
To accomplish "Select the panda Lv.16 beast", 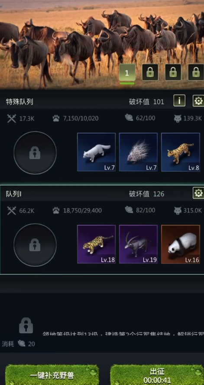I will [x=181, y=244].
